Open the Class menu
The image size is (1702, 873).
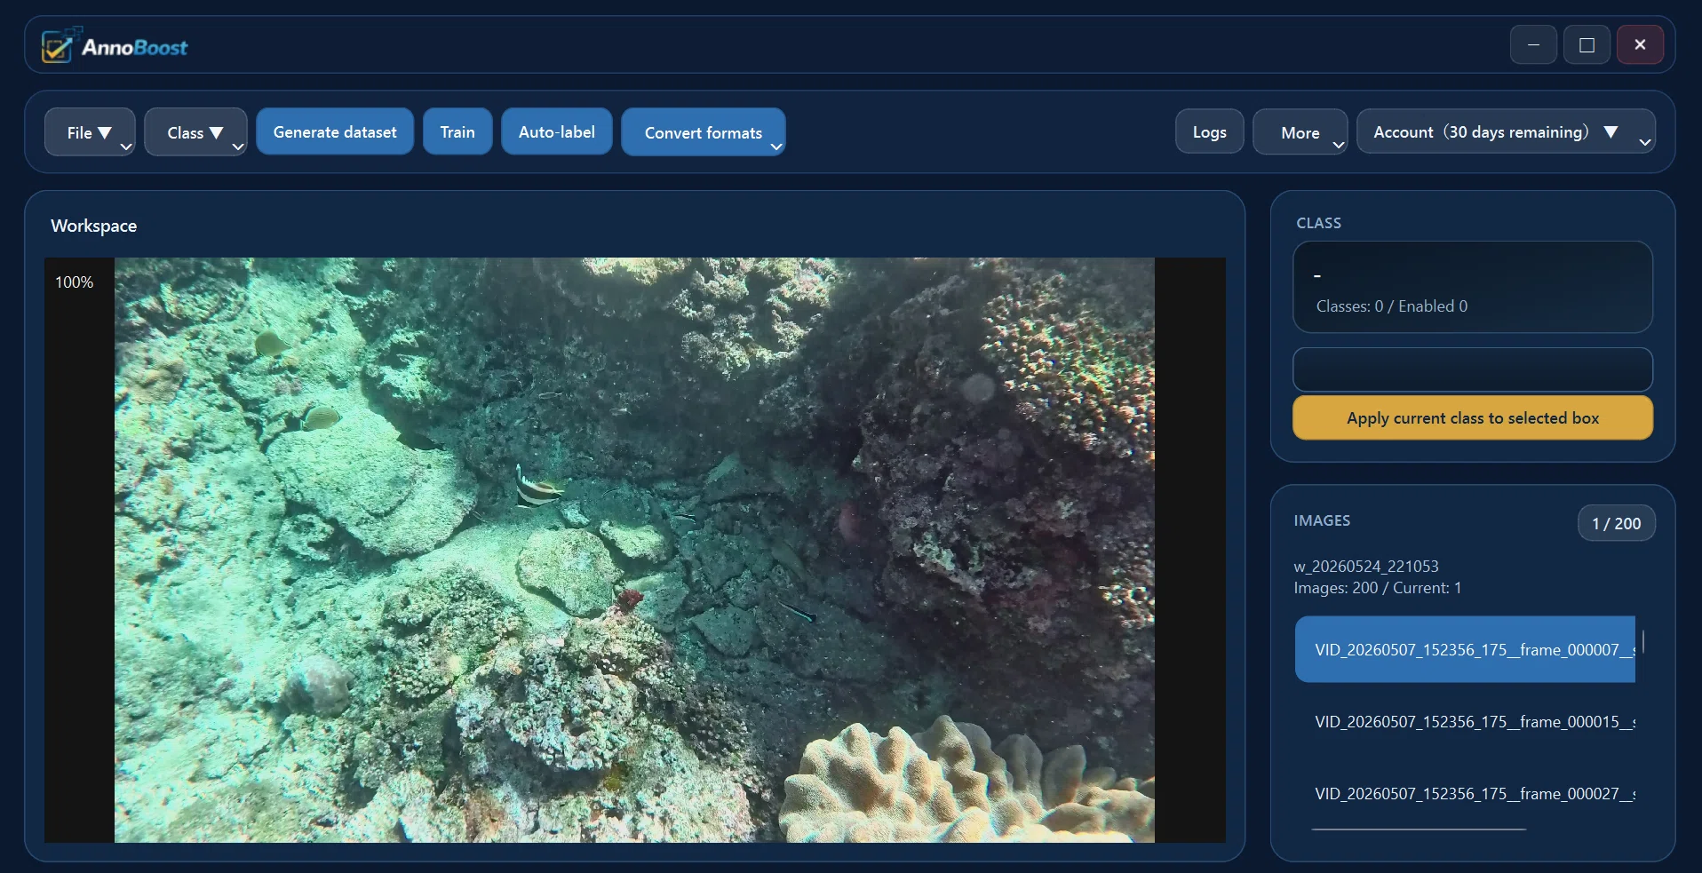point(195,132)
